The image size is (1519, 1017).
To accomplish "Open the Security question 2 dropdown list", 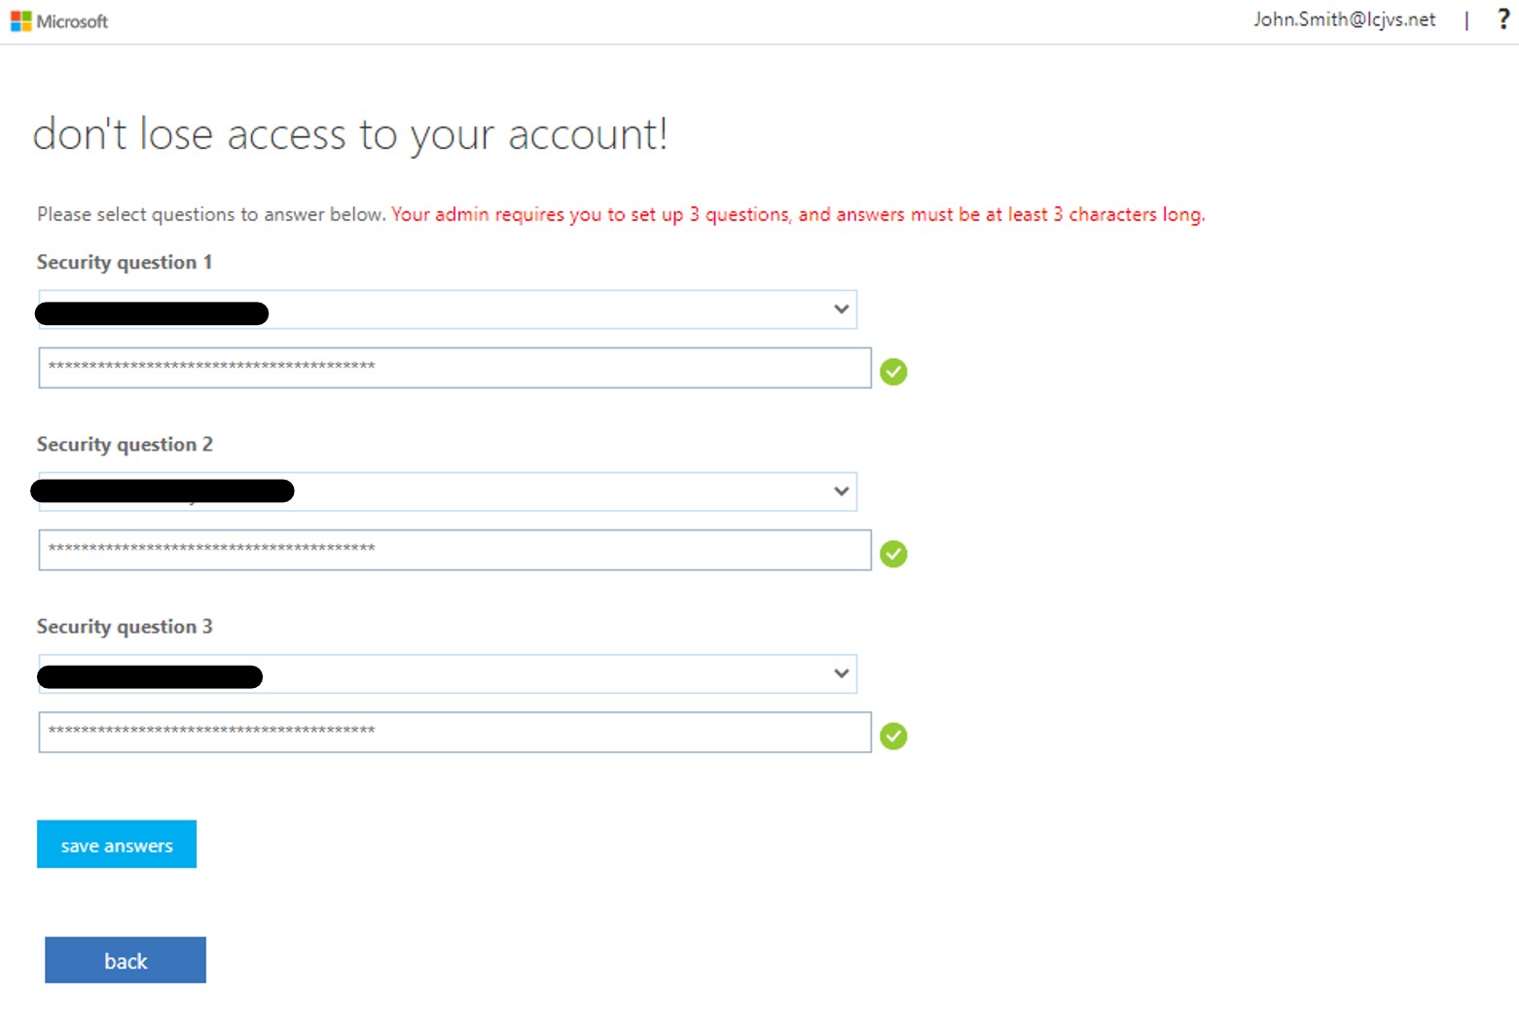I will tap(841, 491).
